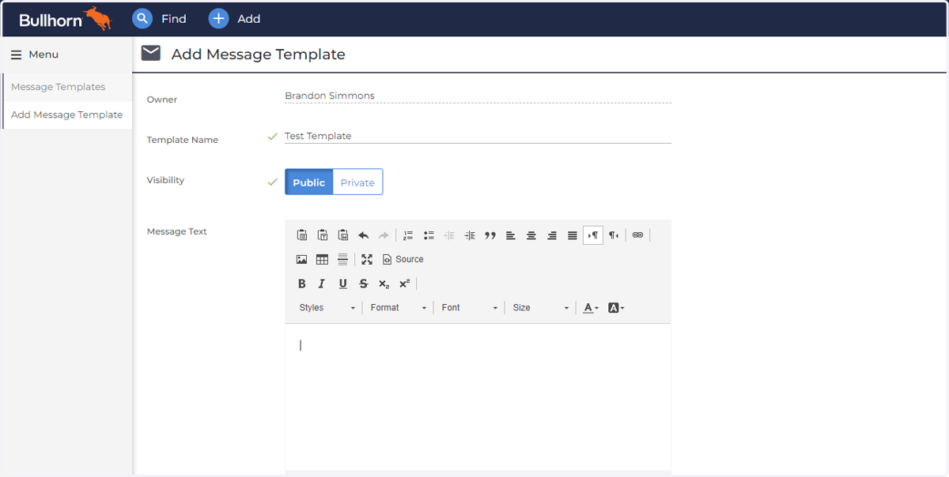Align text left
Screen dimensions: 949x477
(x=511, y=235)
